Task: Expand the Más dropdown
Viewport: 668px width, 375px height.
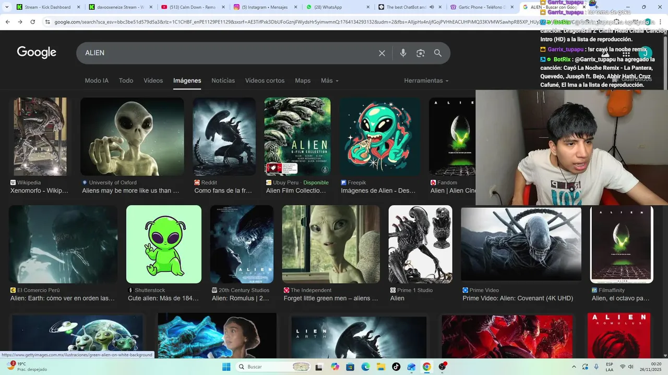Action: pyautogui.click(x=330, y=81)
